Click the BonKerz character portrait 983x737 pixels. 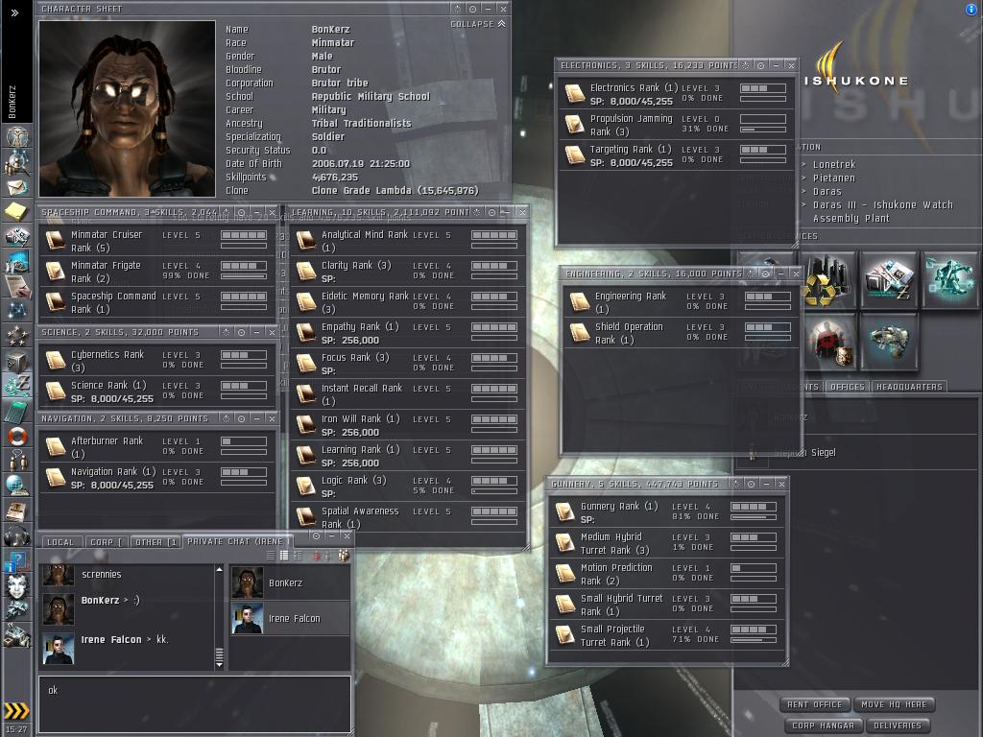[128, 109]
